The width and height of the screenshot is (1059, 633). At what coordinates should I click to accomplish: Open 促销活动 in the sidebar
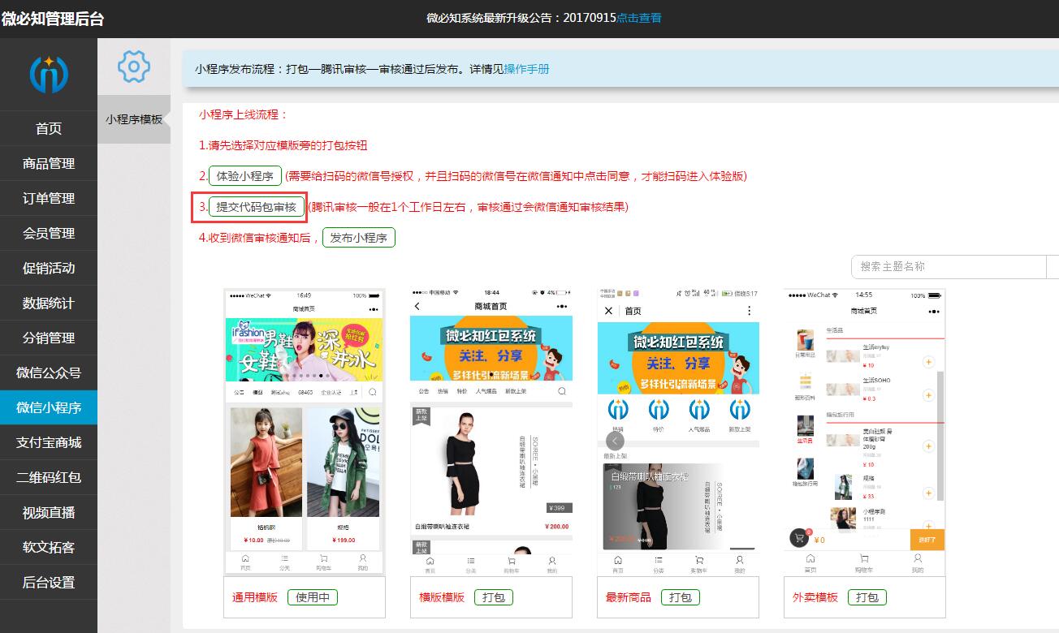(49, 268)
